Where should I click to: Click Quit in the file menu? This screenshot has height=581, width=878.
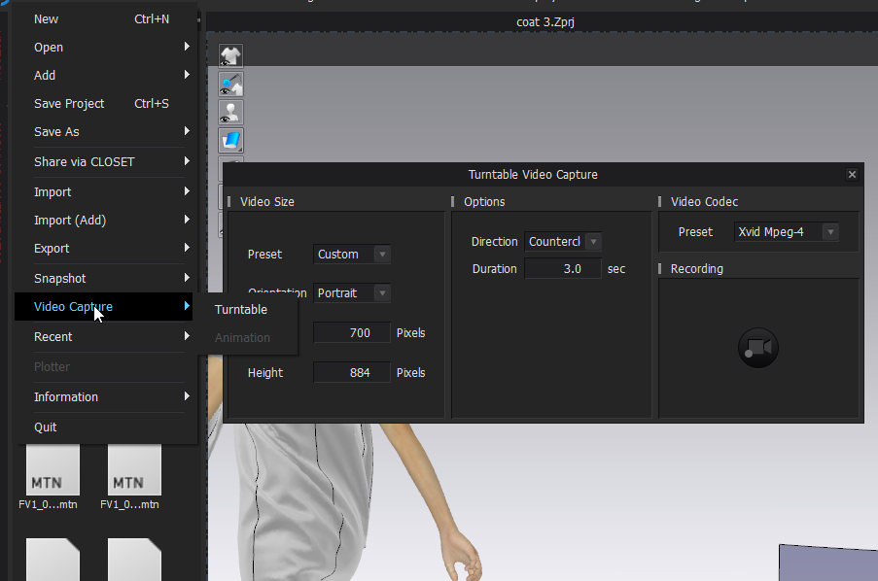tap(46, 427)
